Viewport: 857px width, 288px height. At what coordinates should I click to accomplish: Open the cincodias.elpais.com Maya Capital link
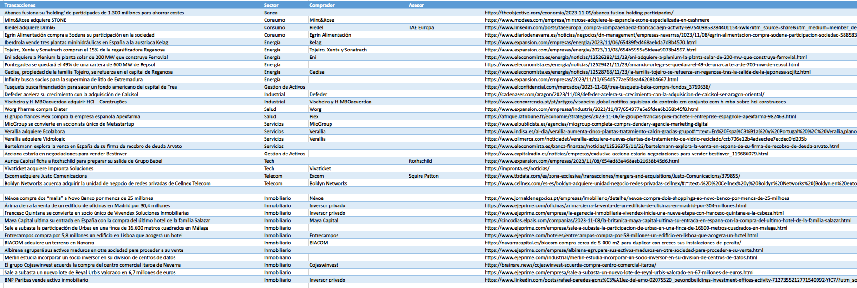(668, 220)
